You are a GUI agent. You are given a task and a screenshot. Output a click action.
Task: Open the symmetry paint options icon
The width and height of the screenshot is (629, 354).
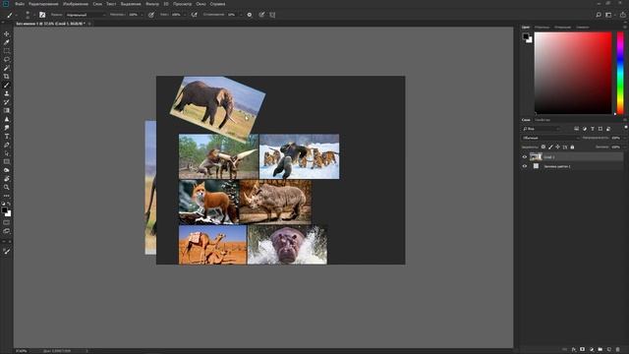point(273,15)
